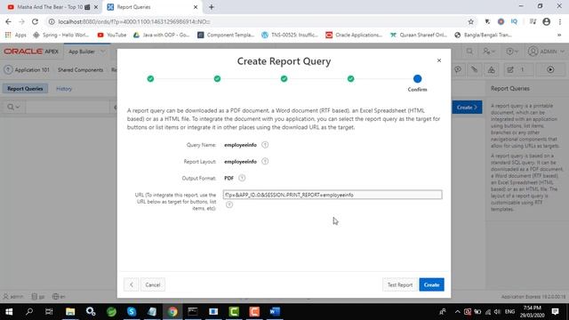Image resolution: width=569 pixels, height=320 pixels.
Task: Run the application with the play icon
Action: tap(550, 69)
